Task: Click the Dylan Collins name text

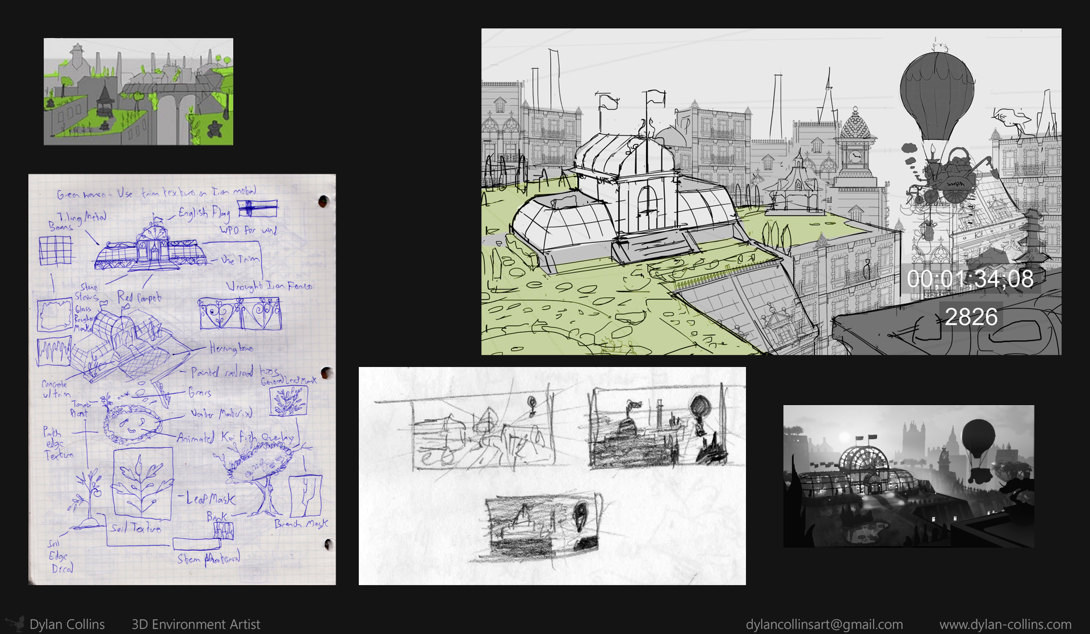Action: (67, 624)
